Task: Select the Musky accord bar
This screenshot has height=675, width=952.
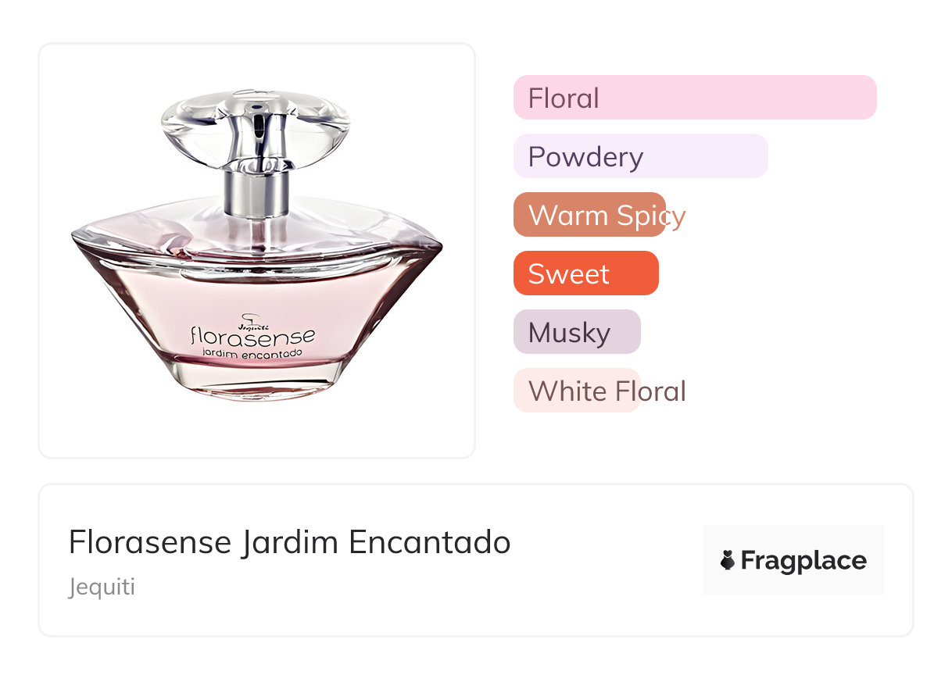Action: pos(577,332)
